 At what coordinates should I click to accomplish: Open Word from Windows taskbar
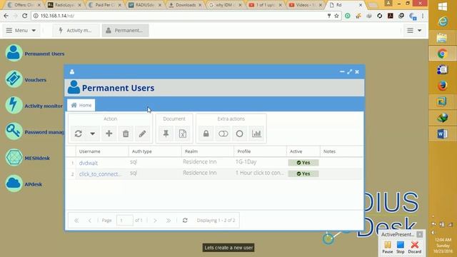[443, 133]
